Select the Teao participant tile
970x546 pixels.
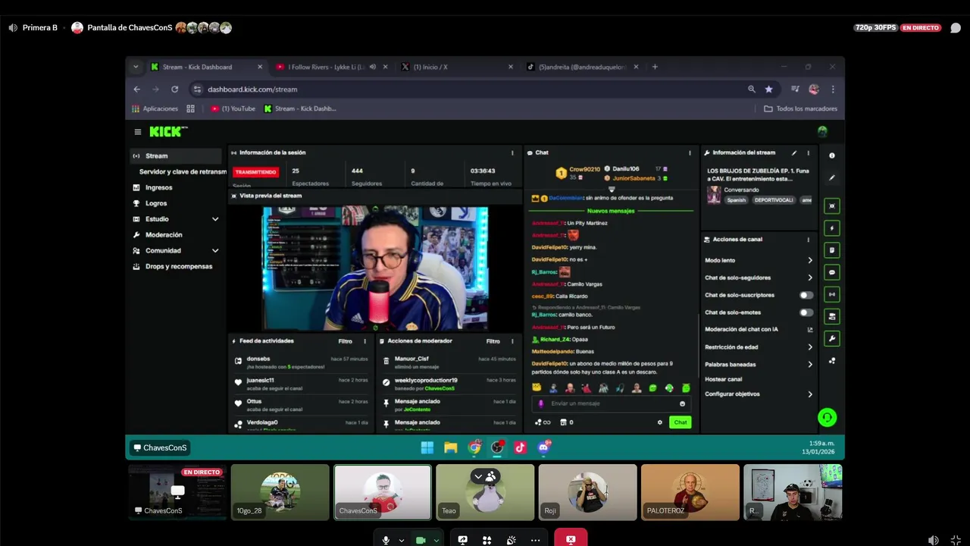[485, 492]
